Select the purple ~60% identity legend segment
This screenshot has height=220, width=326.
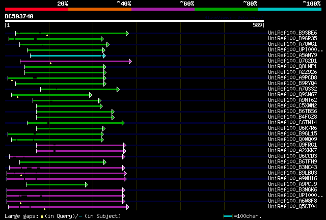click(163, 9)
